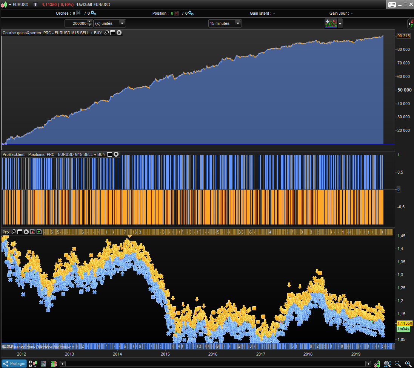Open the (x) unités dropdown
Screen dimensions: 414x368
tap(122, 23)
